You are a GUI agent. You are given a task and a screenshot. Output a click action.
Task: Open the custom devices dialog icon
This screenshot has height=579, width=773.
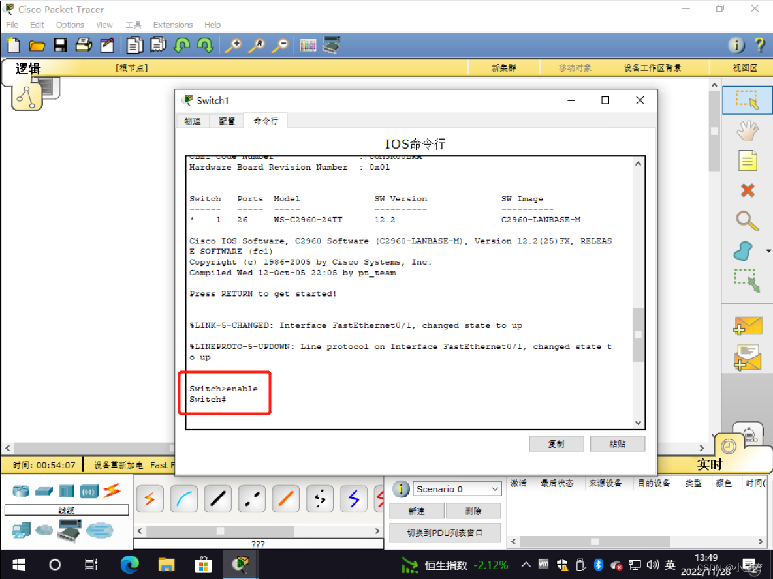331,45
